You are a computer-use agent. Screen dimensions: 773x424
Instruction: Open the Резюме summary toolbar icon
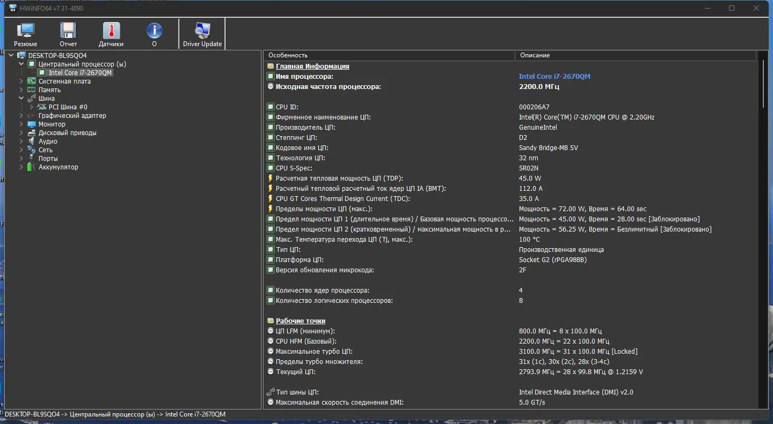pos(25,31)
